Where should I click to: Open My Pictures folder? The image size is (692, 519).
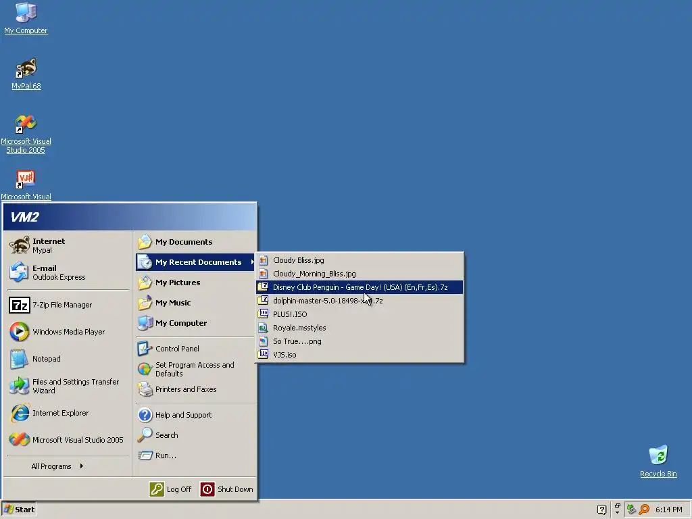[195, 282]
